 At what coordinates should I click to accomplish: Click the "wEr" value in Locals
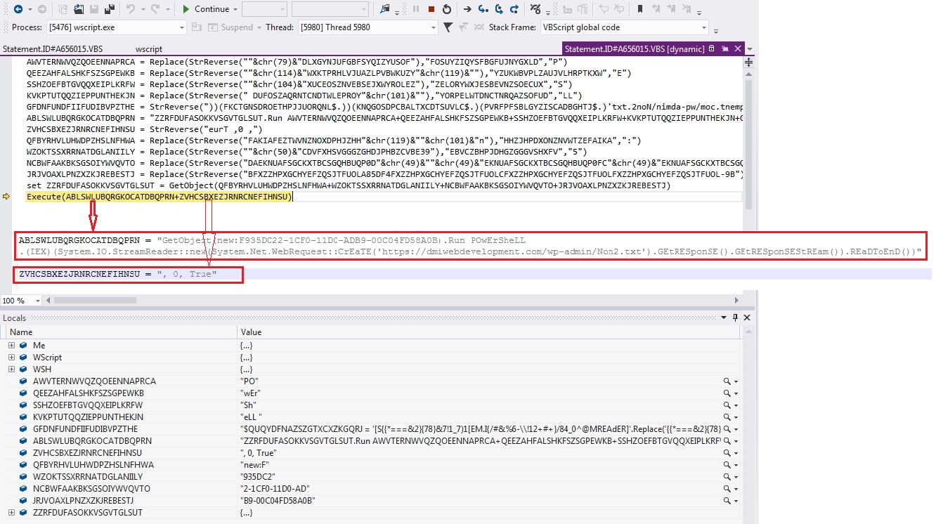251,393
